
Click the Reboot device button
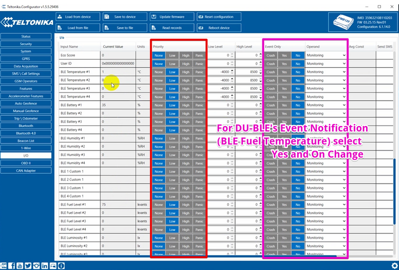point(219,28)
